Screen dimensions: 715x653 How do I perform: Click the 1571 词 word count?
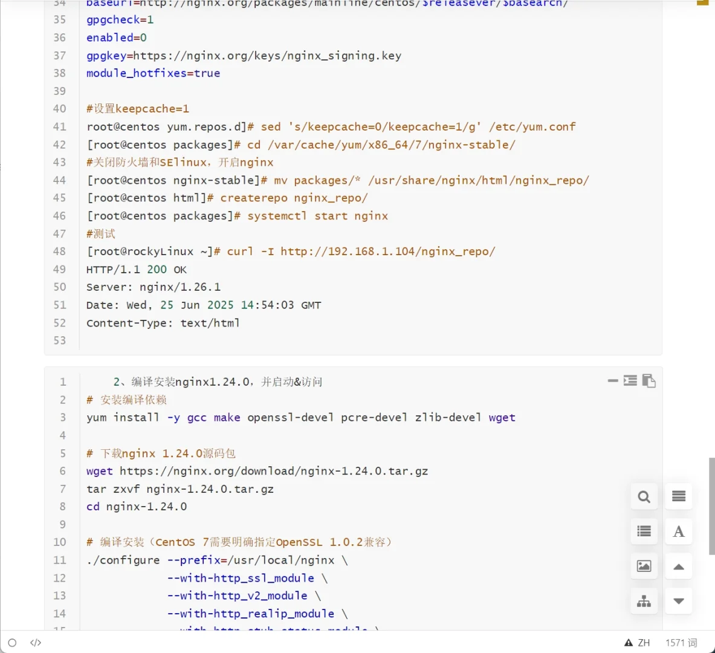[x=681, y=643]
